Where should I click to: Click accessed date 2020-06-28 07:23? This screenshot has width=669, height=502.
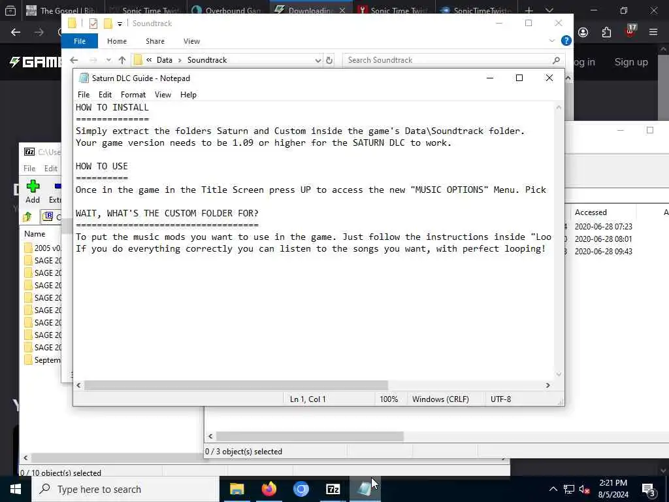coord(603,227)
